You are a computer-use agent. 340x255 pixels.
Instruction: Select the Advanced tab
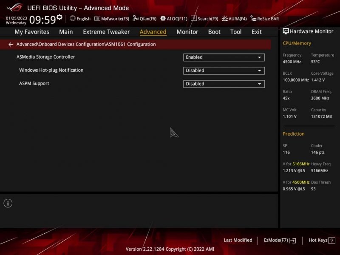coord(153,32)
